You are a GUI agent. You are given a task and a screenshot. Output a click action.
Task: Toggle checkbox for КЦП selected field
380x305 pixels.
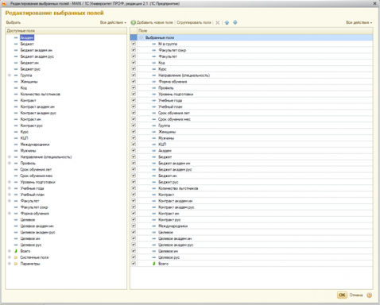(x=134, y=145)
